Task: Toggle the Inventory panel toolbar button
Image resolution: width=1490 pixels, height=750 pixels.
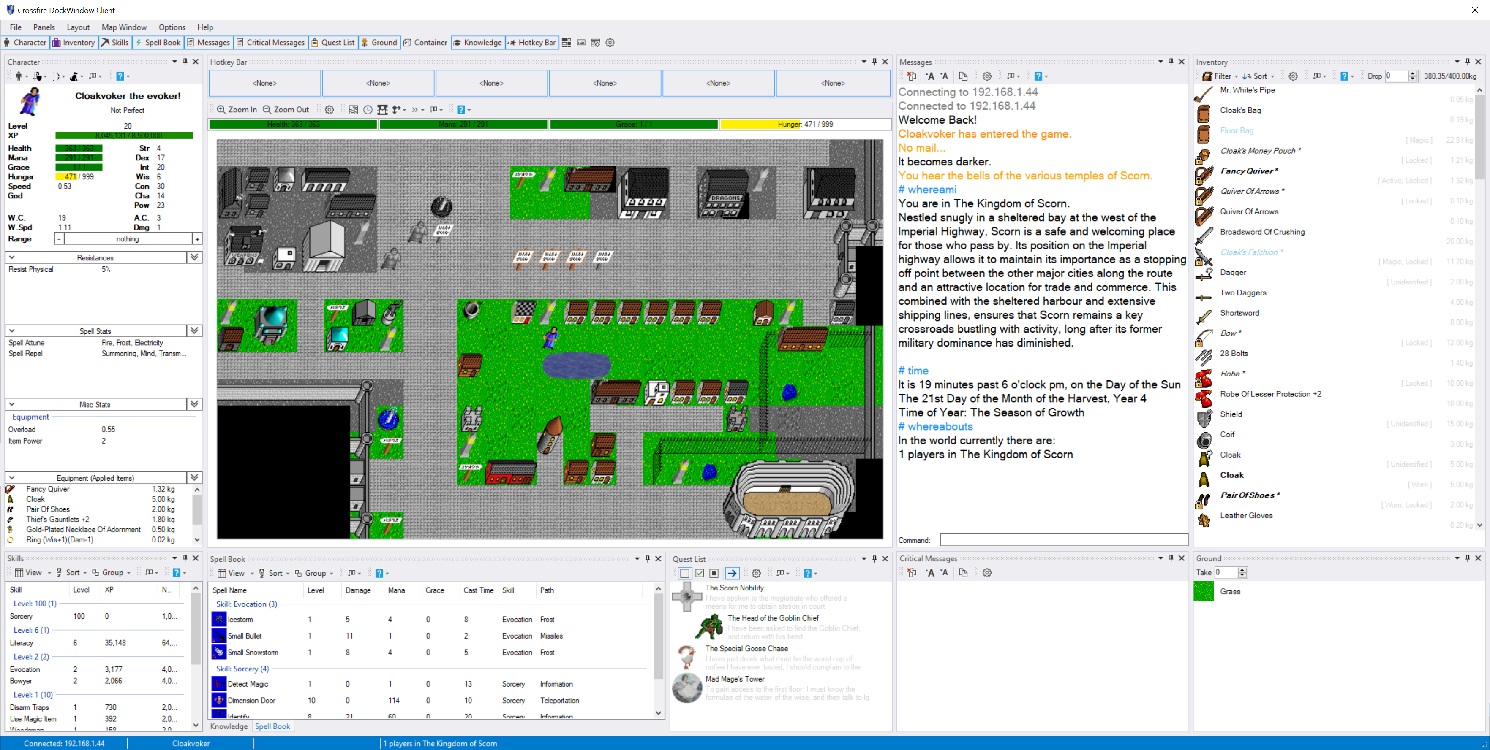Action: [x=74, y=42]
